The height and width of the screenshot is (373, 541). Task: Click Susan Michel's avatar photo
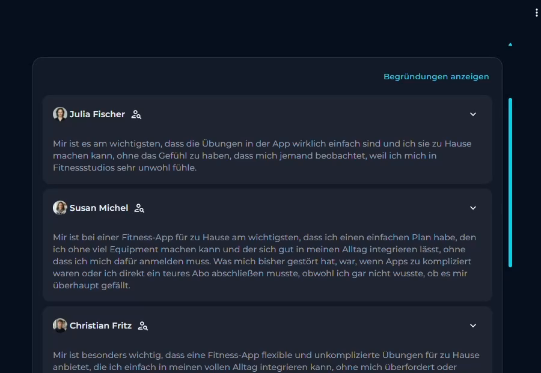[x=60, y=208]
